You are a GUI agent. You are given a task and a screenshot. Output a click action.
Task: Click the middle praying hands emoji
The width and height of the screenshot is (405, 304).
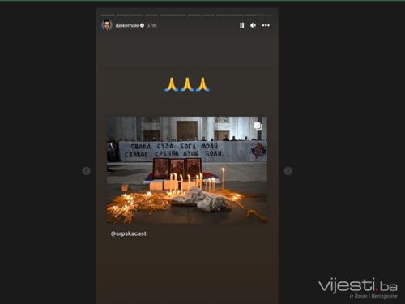pos(187,84)
